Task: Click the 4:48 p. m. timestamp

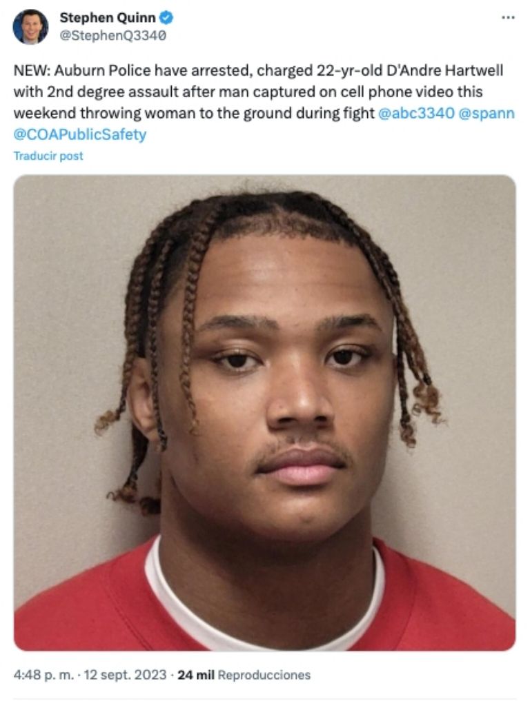Action: pyautogui.click(x=43, y=675)
